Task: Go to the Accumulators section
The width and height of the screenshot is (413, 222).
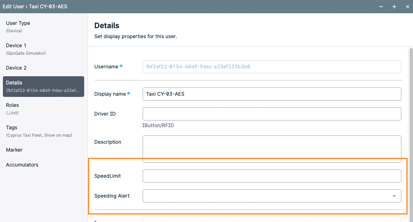Action: 44,165
